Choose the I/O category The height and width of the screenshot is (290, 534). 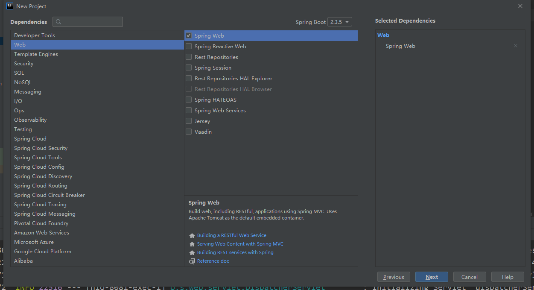click(x=97, y=101)
